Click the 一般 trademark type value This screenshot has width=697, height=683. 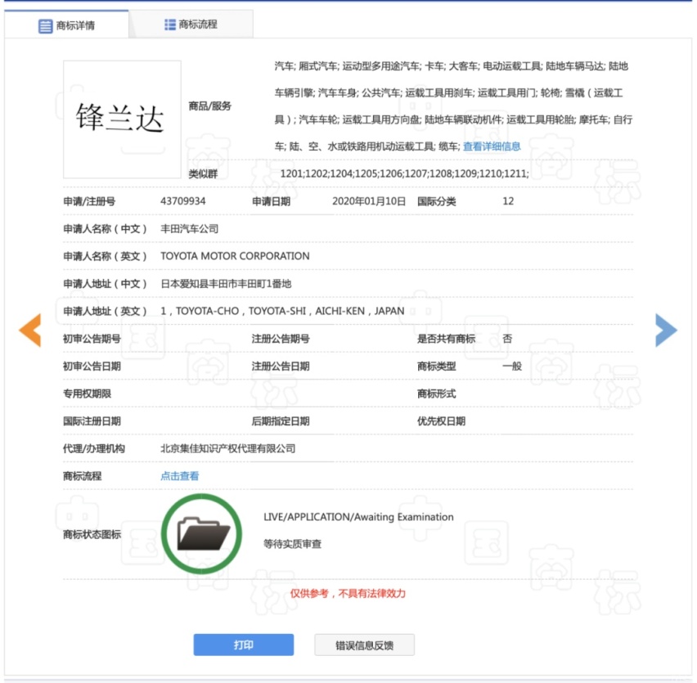[512, 366]
